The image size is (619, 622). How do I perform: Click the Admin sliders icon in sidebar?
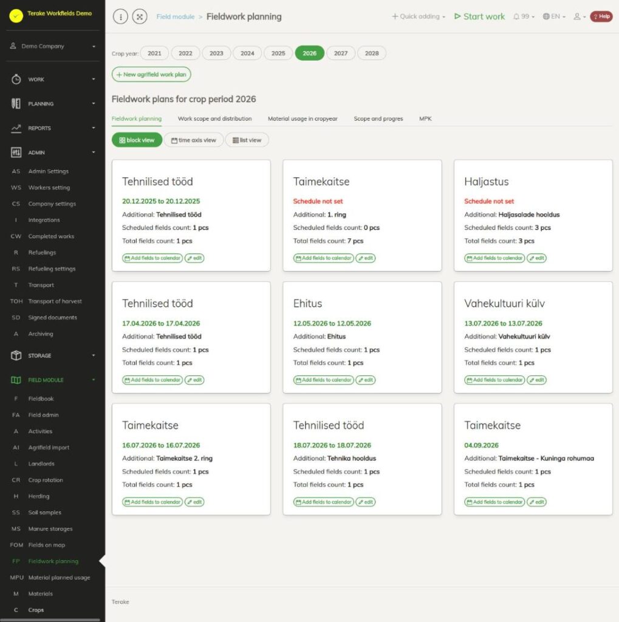click(x=16, y=152)
